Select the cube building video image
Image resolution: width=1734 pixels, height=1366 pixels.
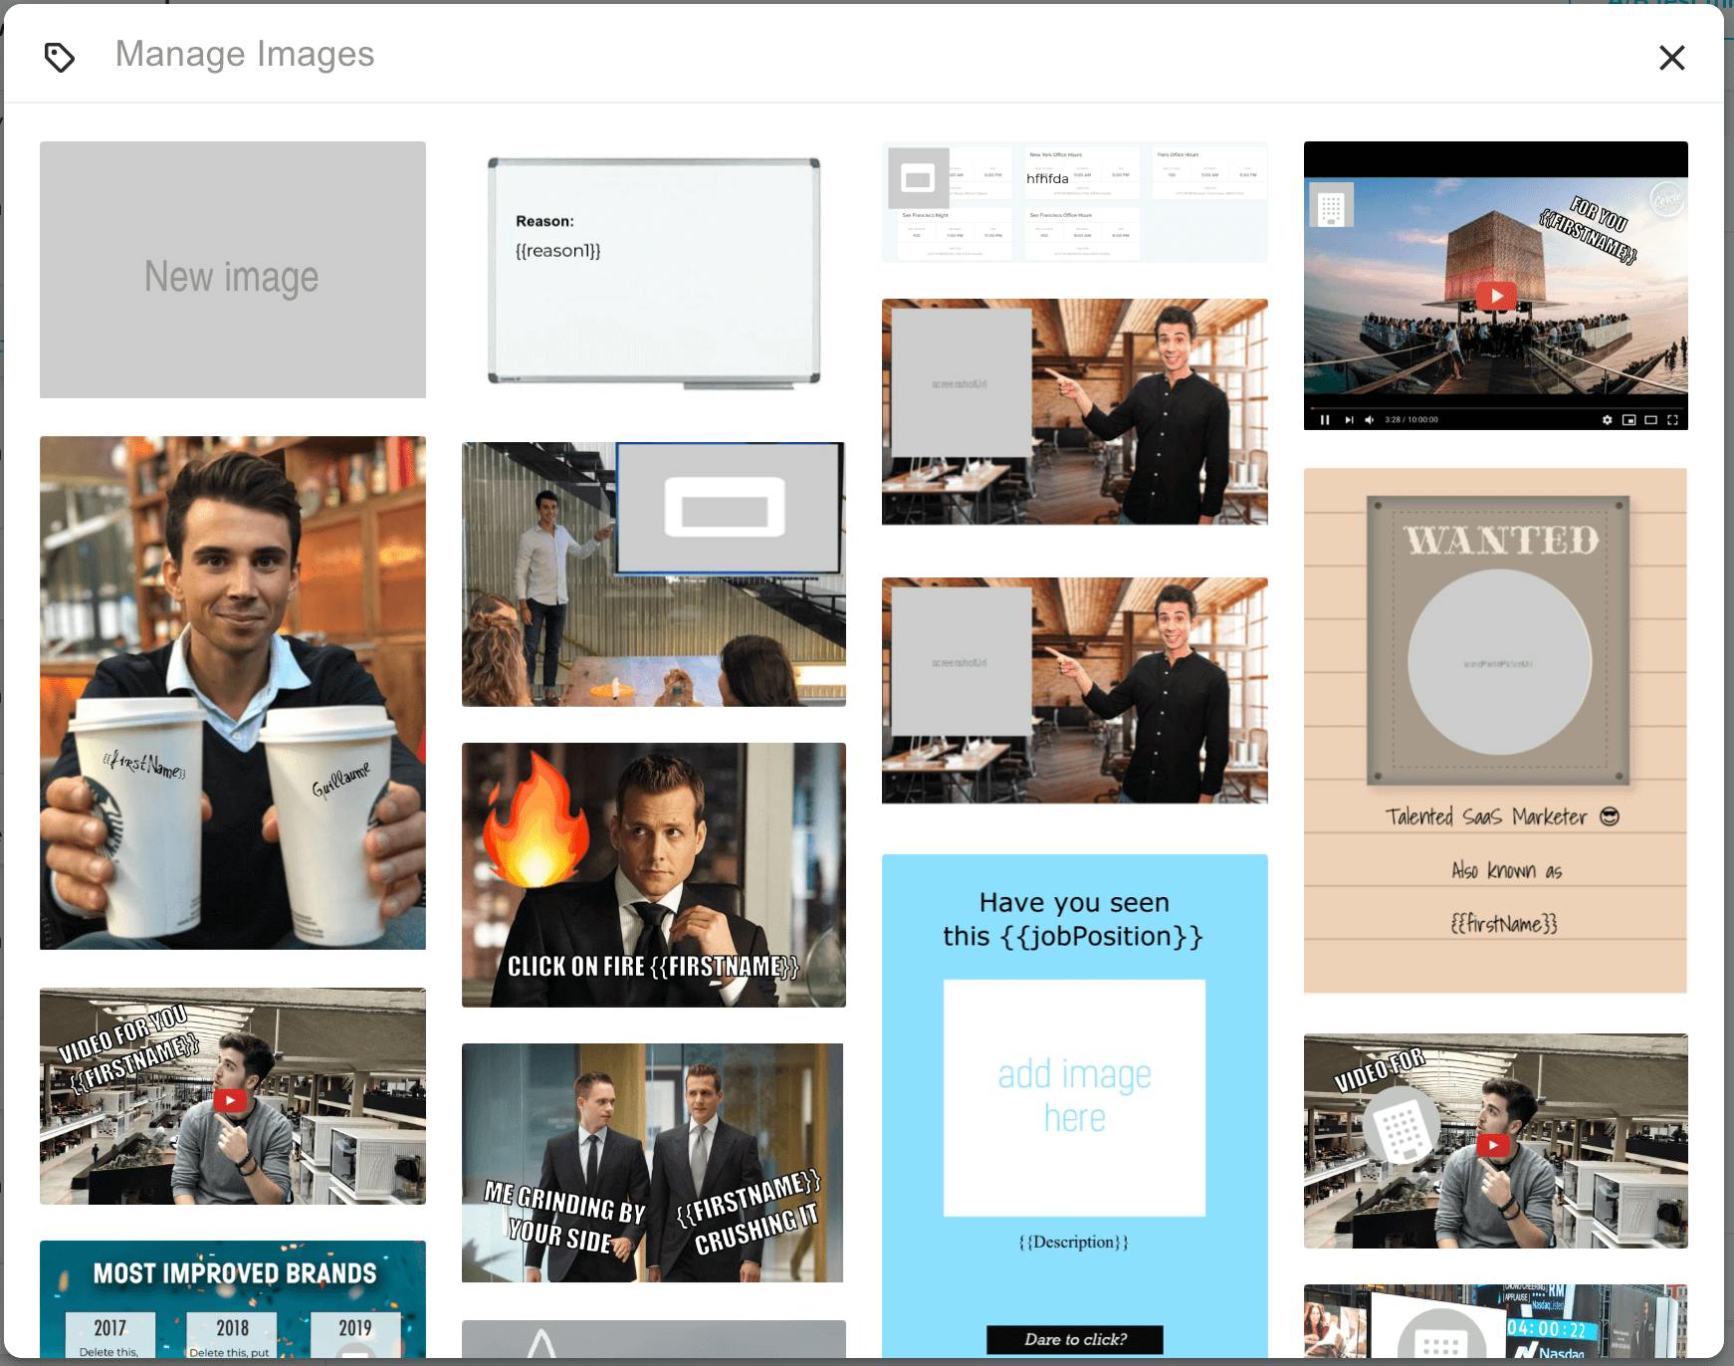pyautogui.click(x=1496, y=286)
